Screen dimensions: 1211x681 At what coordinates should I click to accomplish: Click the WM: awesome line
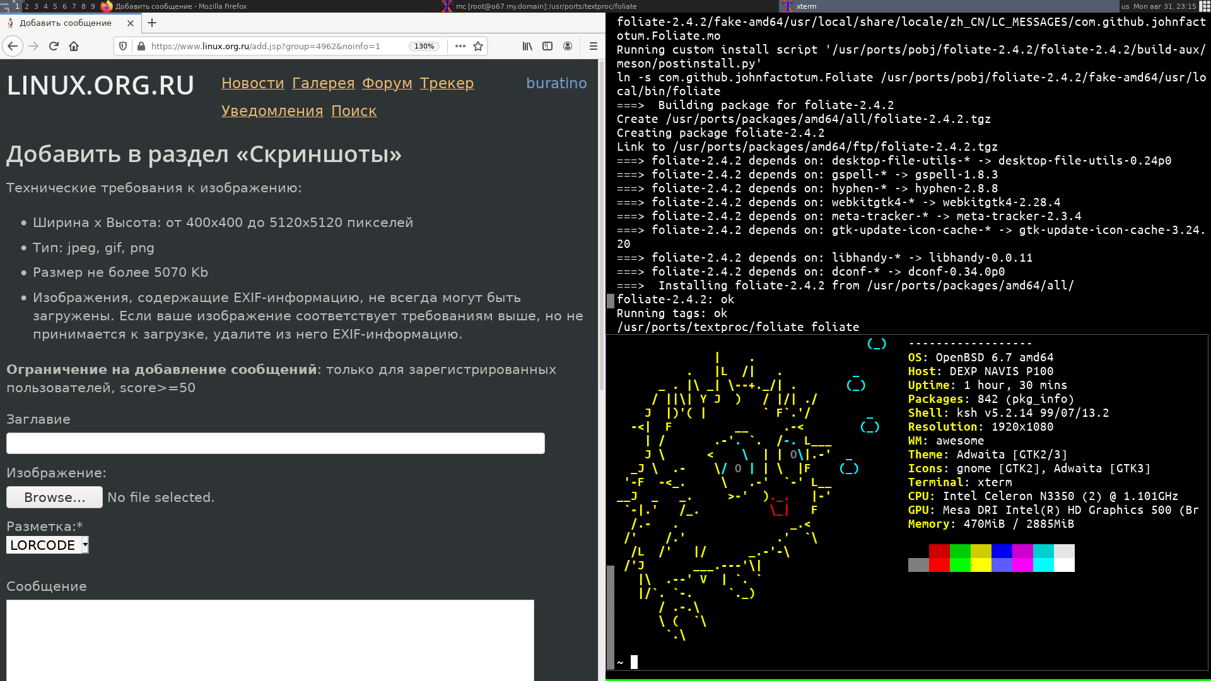coord(945,441)
